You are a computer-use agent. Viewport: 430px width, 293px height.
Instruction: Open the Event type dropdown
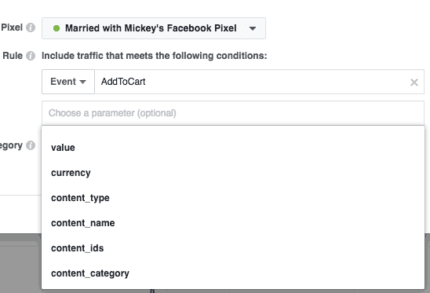coord(68,82)
